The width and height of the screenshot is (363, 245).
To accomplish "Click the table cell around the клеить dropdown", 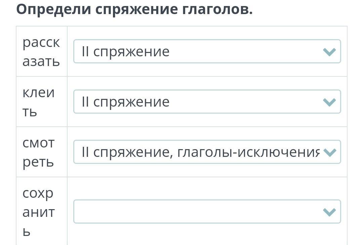I will tap(207, 102).
